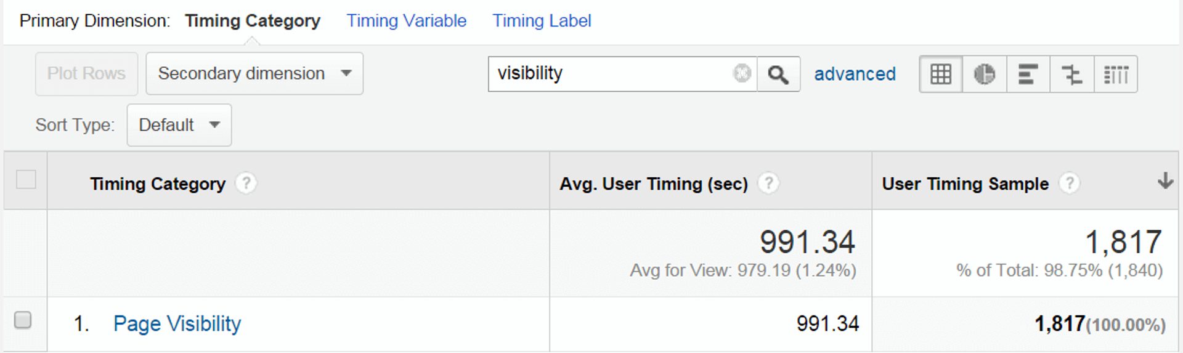Open the advanced filter link

(x=855, y=74)
